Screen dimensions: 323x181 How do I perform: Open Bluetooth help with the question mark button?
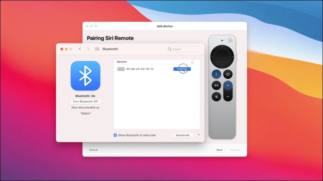coord(198,135)
